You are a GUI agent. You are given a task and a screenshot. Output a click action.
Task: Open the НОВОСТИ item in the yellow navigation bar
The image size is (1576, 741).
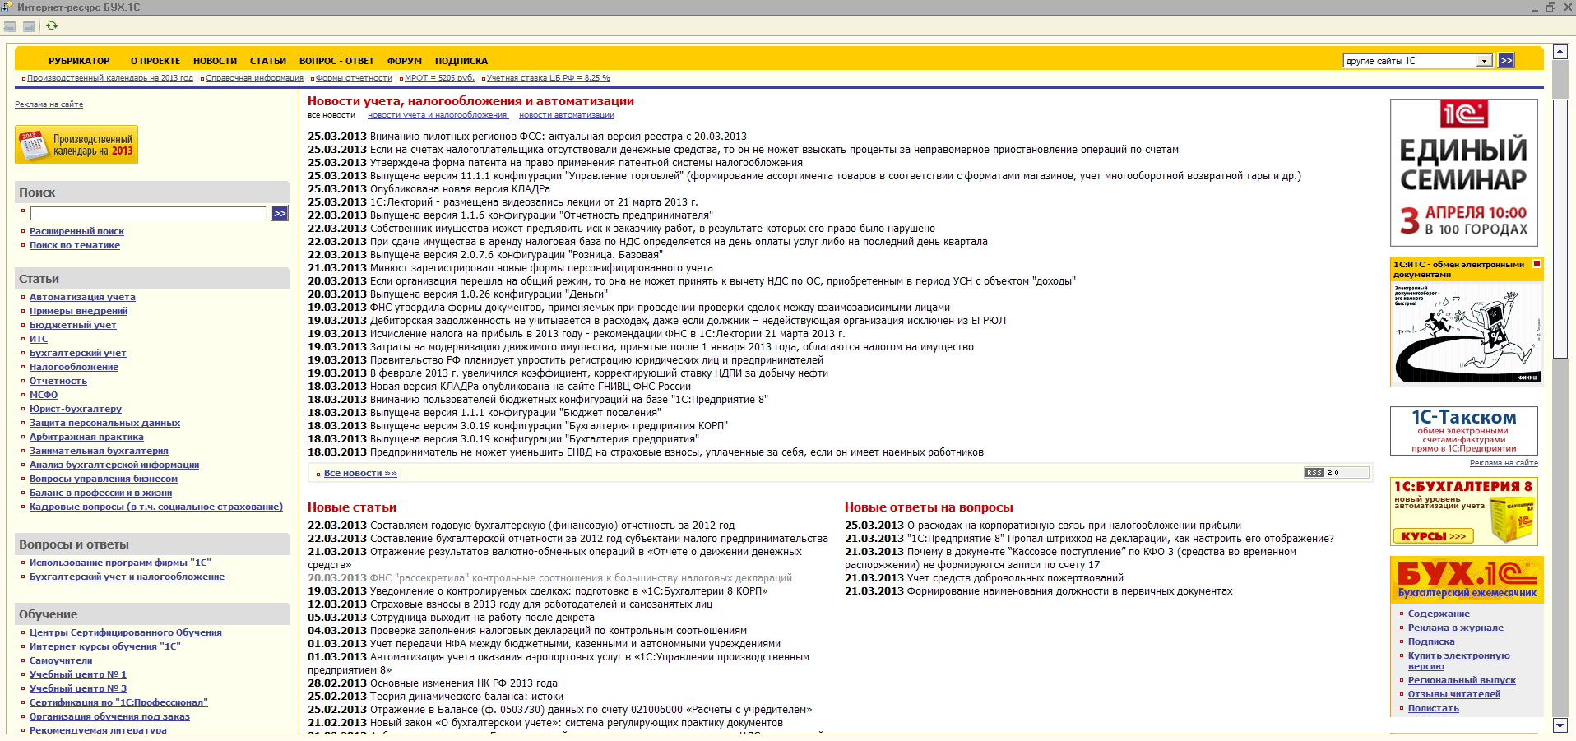pos(215,61)
